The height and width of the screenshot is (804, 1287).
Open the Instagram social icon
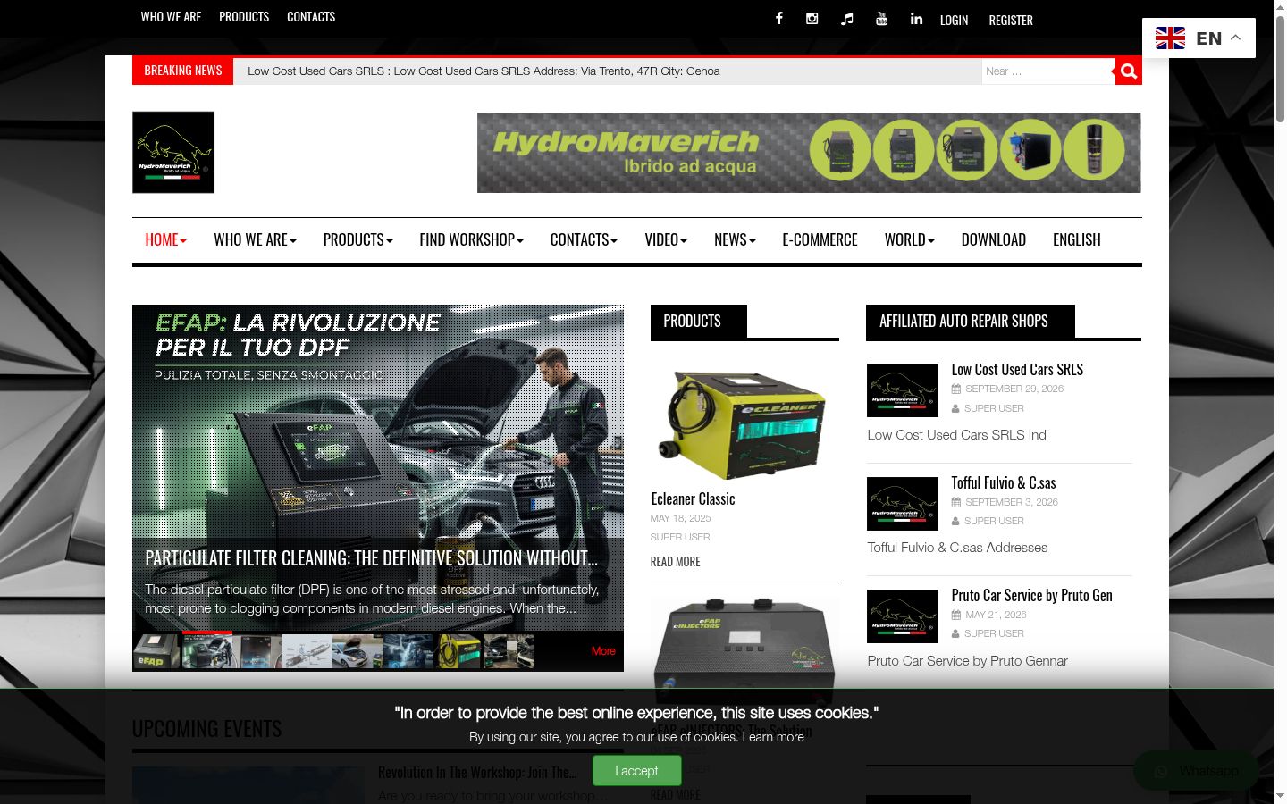tap(812, 18)
